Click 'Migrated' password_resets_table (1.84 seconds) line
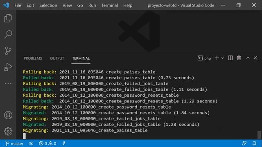 (116, 113)
